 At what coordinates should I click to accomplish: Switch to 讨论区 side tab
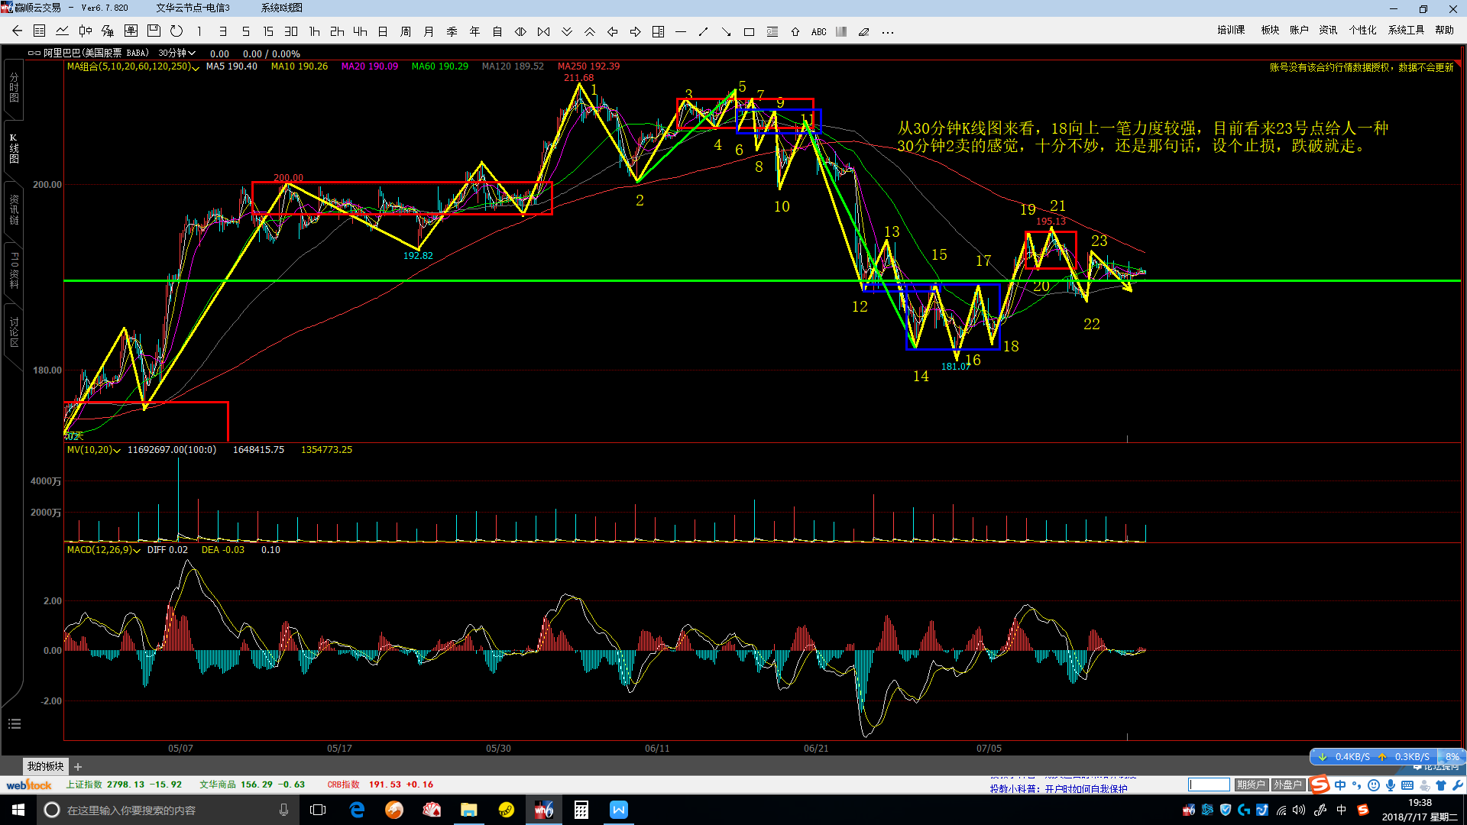point(14,332)
